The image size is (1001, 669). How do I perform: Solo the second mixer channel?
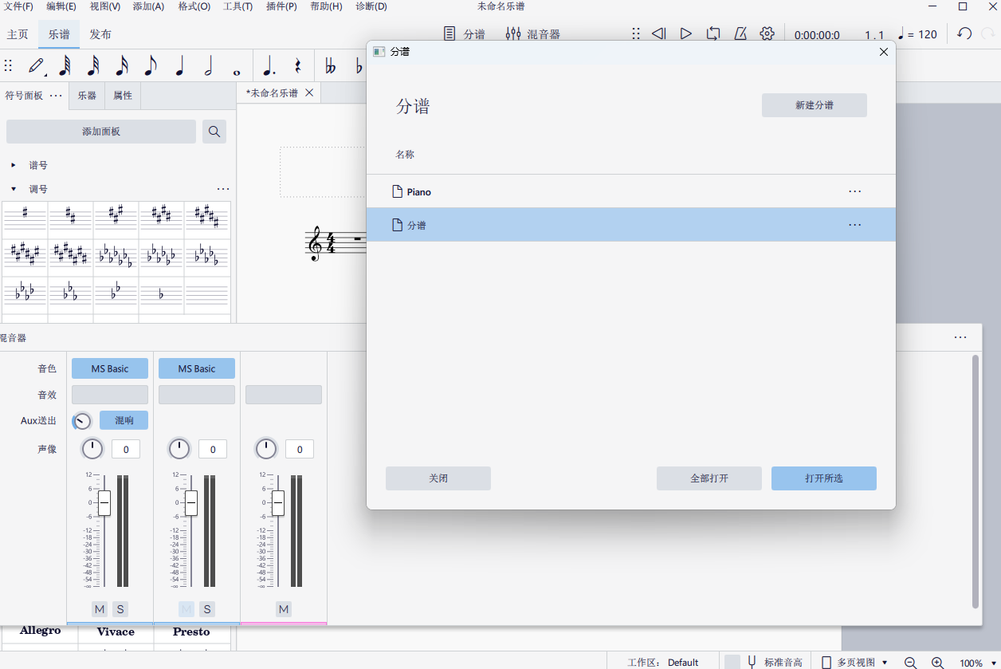[x=207, y=609]
